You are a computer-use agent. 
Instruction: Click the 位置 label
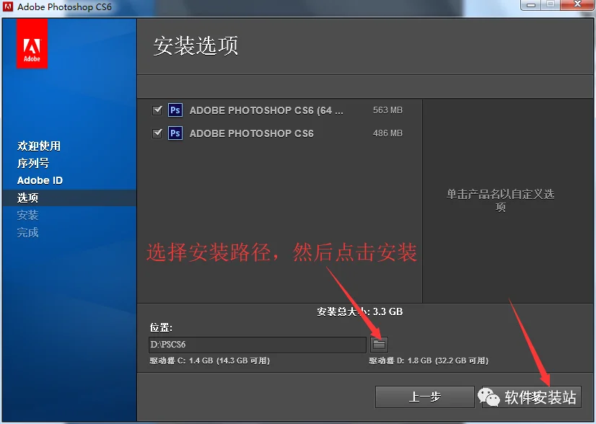(161, 327)
